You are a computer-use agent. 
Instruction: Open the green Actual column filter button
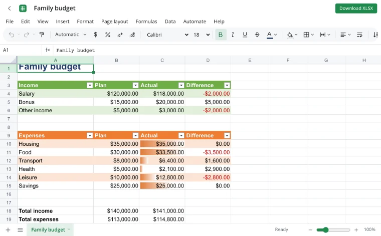(181, 85)
